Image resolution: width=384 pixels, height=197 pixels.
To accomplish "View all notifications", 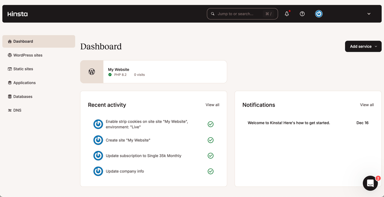I will pyautogui.click(x=367, y=105).
